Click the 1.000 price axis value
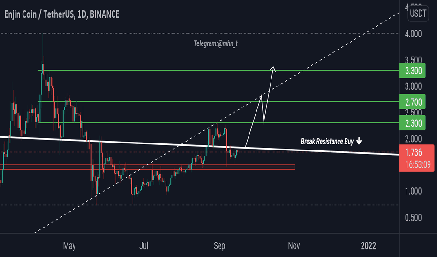The image size is (437, 257). pos(413,191)
